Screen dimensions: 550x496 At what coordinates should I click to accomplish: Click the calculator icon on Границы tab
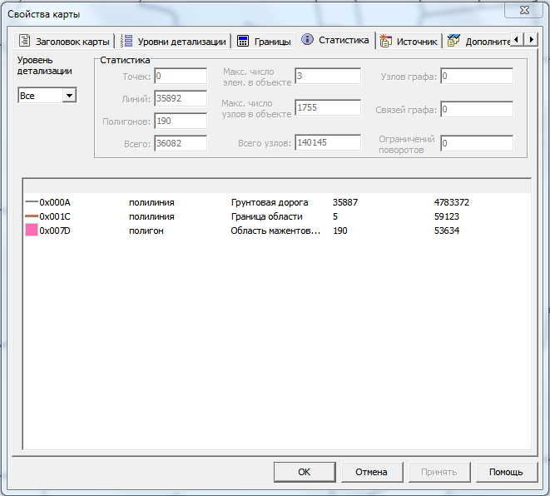pyautogui.click(x=243, y=41)
